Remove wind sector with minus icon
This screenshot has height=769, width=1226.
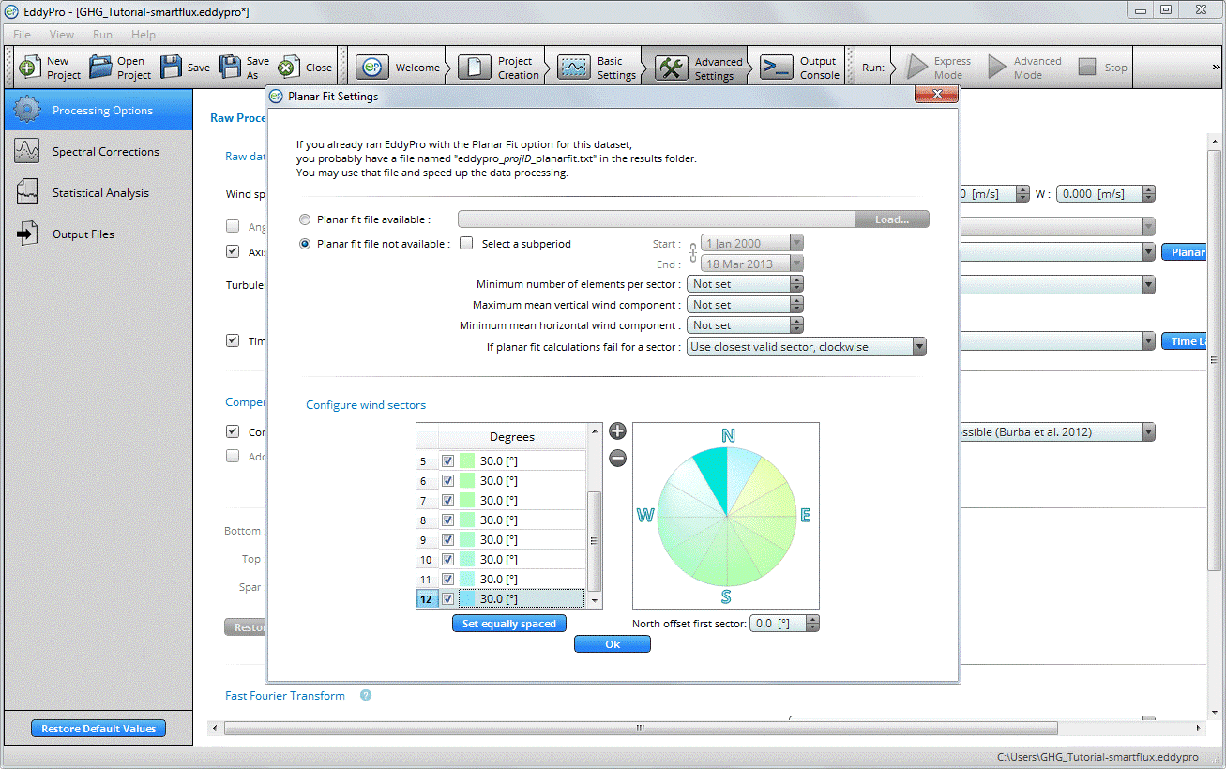click(617, 459)
